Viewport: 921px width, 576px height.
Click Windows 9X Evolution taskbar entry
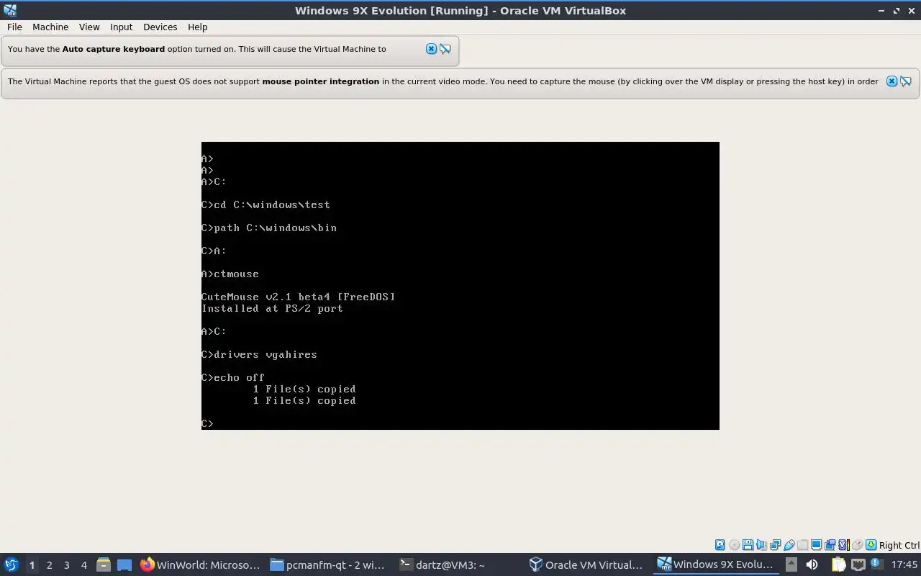(717, 564)
